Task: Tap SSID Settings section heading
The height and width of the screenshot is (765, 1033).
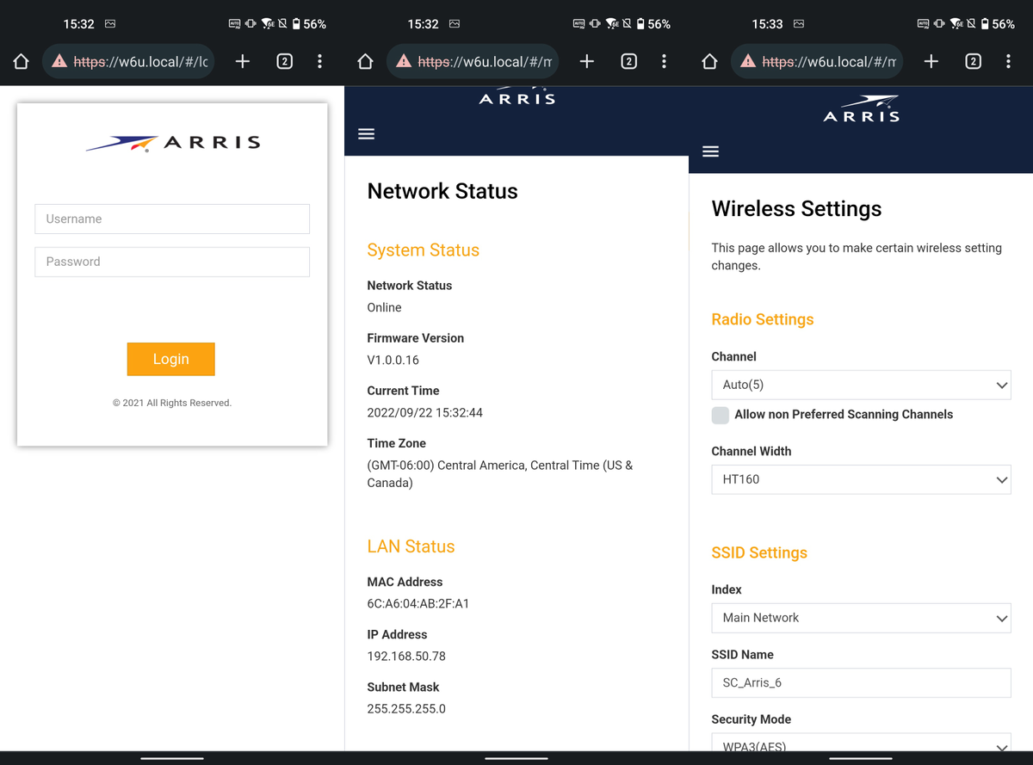Action: tap(759, 552)
